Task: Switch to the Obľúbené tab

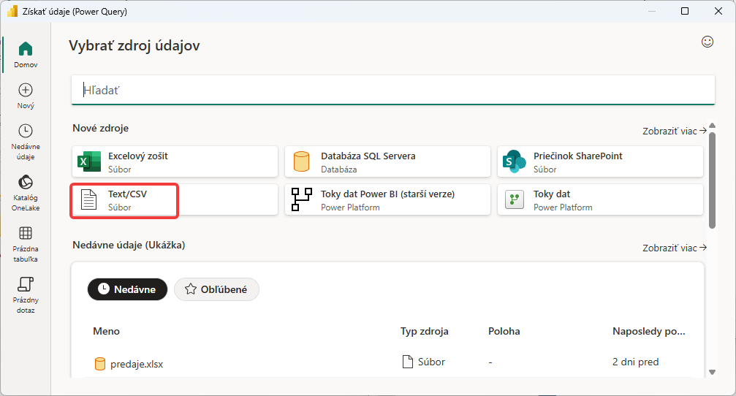Action: pyautogui.click(x=216, y=289)
